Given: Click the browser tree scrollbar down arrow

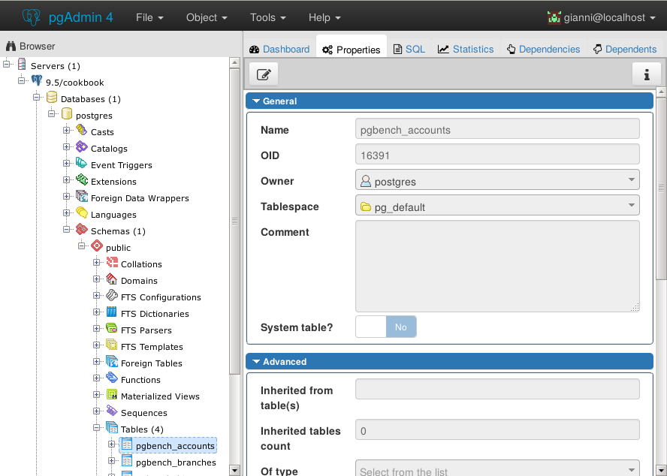Looking at the screenshot, I should [234, 471].
